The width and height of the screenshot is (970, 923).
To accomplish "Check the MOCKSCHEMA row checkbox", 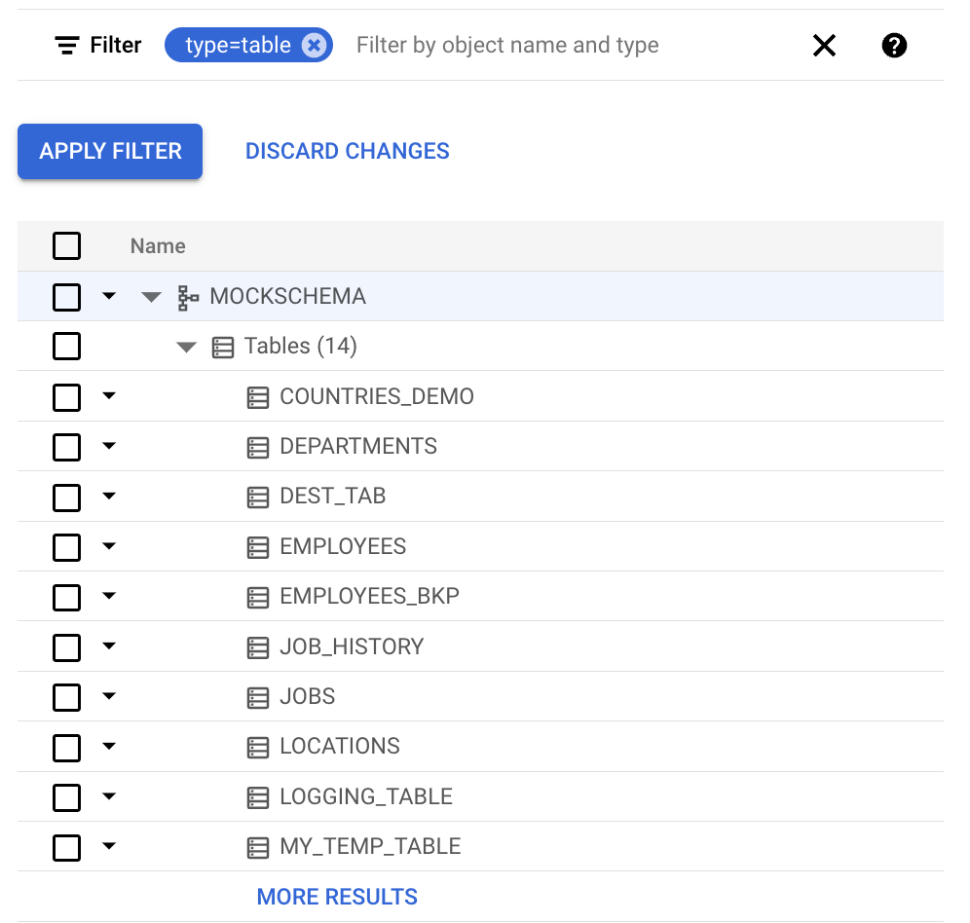I will point(66,296).
